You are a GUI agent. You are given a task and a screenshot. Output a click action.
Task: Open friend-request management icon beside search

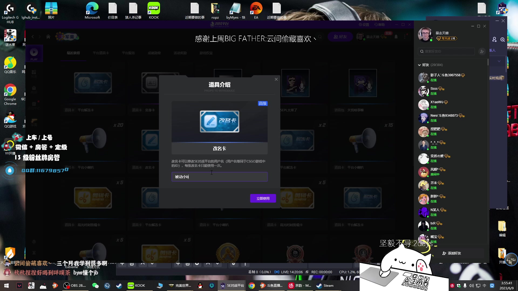[482, 51]
